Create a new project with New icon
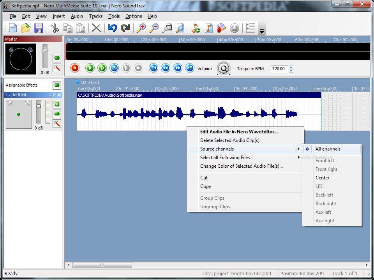The width and height of the screenshot is (374, 280). [x=13, y=28]
